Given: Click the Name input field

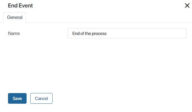Looking at the screenshot, I should point(127,33).
